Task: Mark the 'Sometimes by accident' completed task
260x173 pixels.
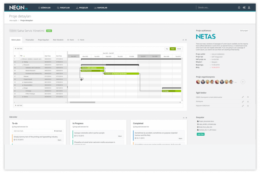Action: 180,138
